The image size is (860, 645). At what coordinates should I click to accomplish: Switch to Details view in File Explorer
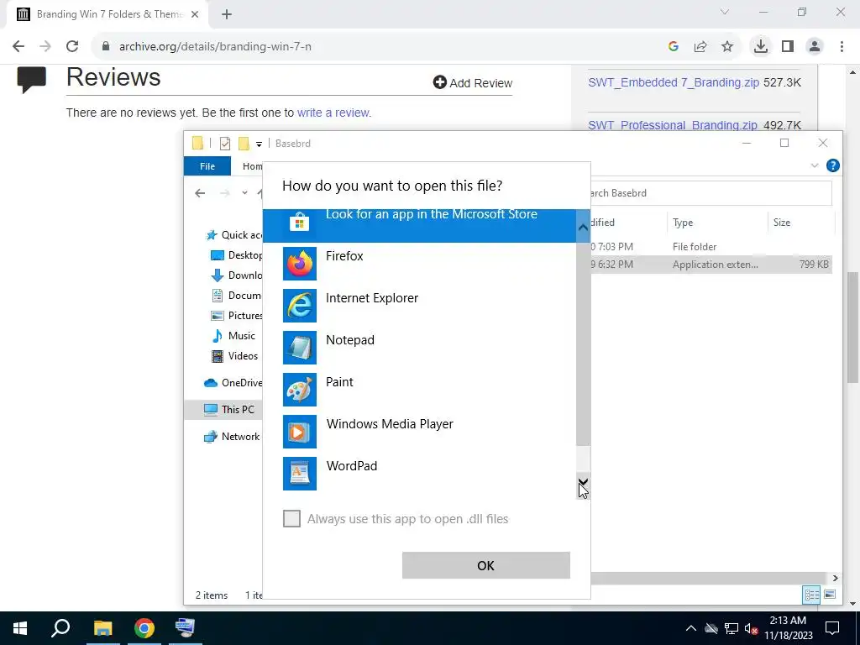pyautogui.click(x=812, y=595)
